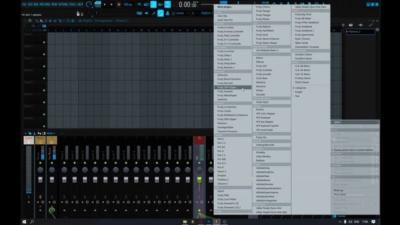
Task: Open the FILE menu
Action: point(24,4)
